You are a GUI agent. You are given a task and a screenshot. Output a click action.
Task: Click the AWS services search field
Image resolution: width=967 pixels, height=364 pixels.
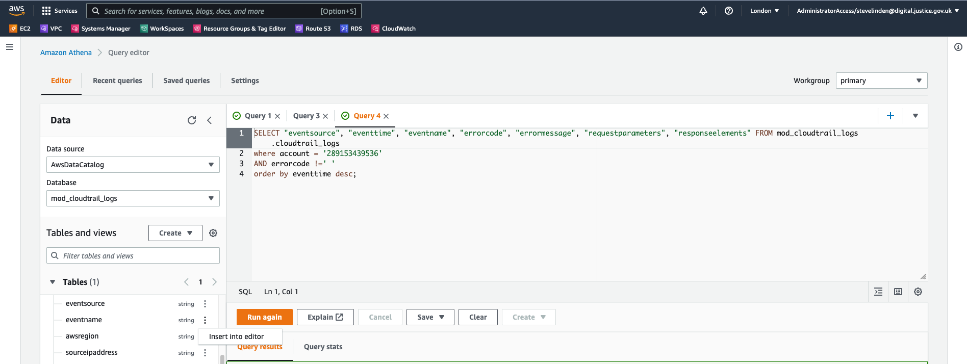coord(224,11)
